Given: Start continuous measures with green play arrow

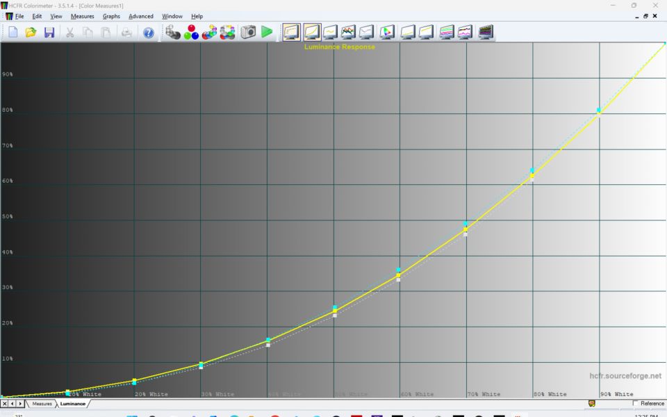Looking at the screenshot, I should 267,32.
